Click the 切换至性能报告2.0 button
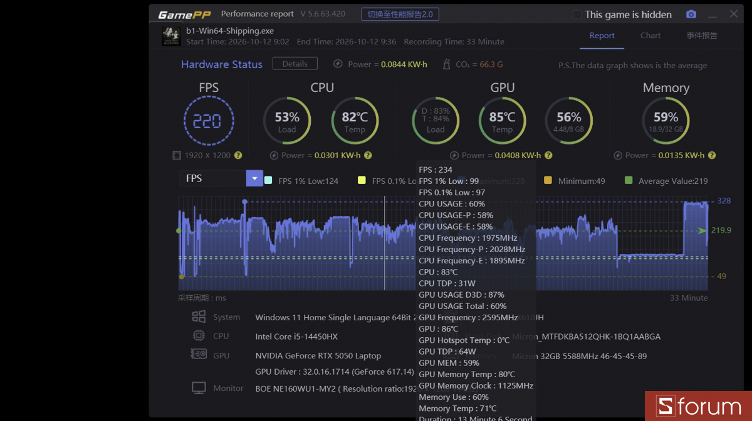 (x=400, y=14)
